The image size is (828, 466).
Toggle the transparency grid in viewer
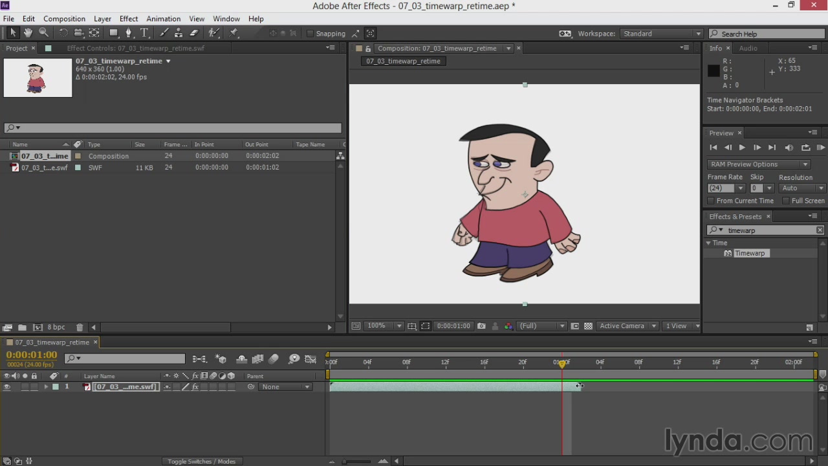pos(588,326)
